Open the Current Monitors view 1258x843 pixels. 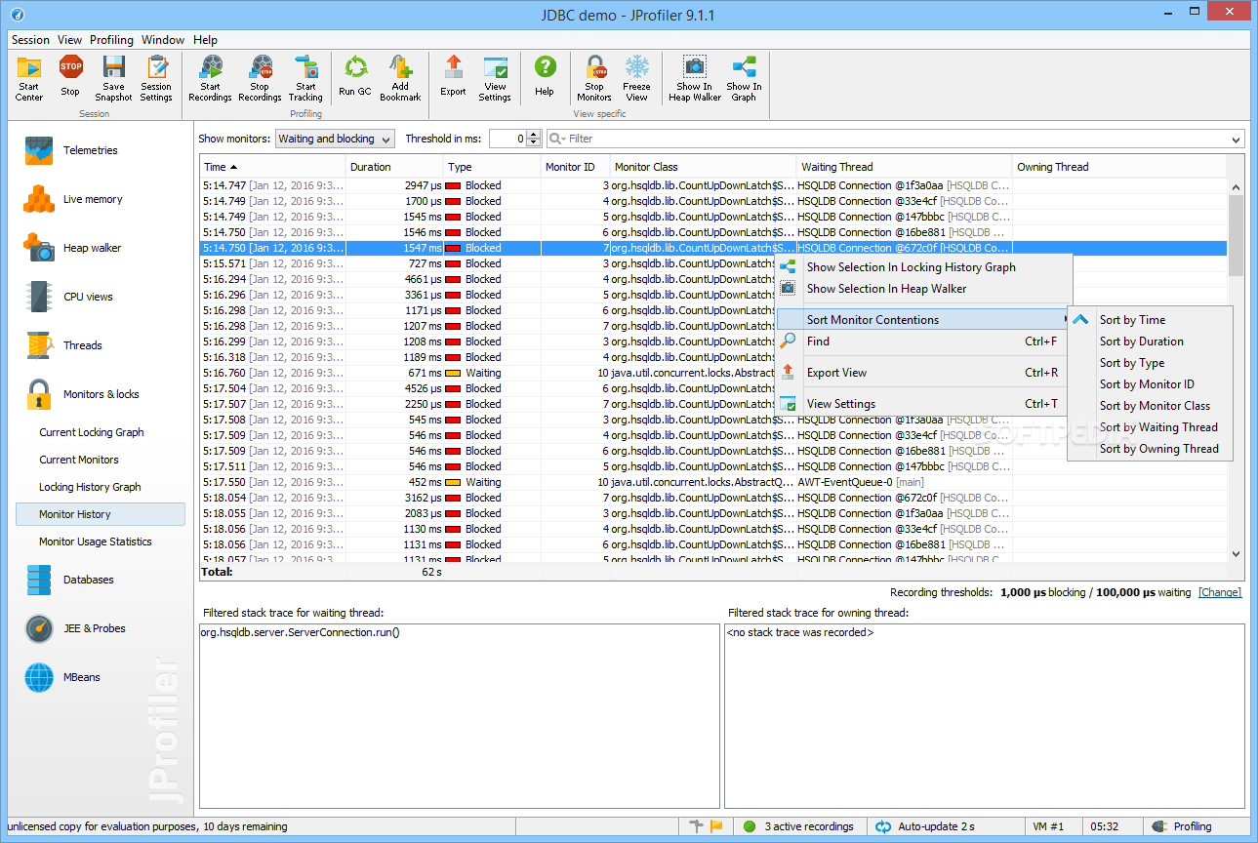coord(79,460)
